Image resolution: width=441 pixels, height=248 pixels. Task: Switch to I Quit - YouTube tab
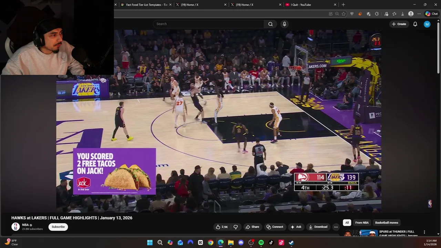[x=311, y=4]
